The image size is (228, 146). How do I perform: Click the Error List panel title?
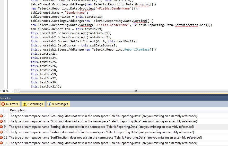6,98
